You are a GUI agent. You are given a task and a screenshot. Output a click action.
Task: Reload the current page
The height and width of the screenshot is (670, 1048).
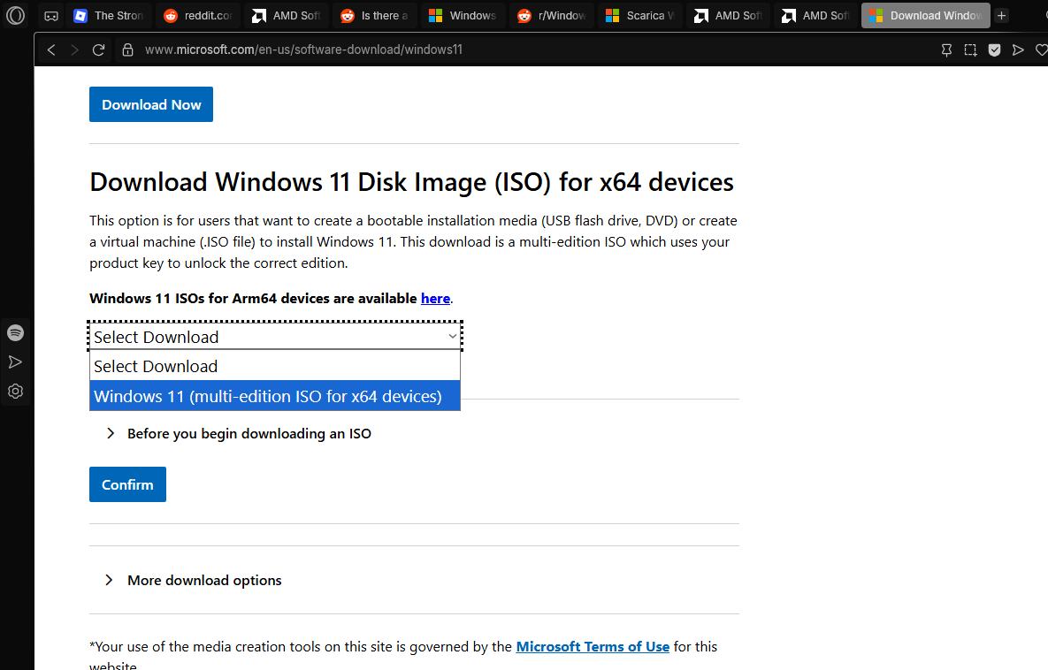pos(98,50)
